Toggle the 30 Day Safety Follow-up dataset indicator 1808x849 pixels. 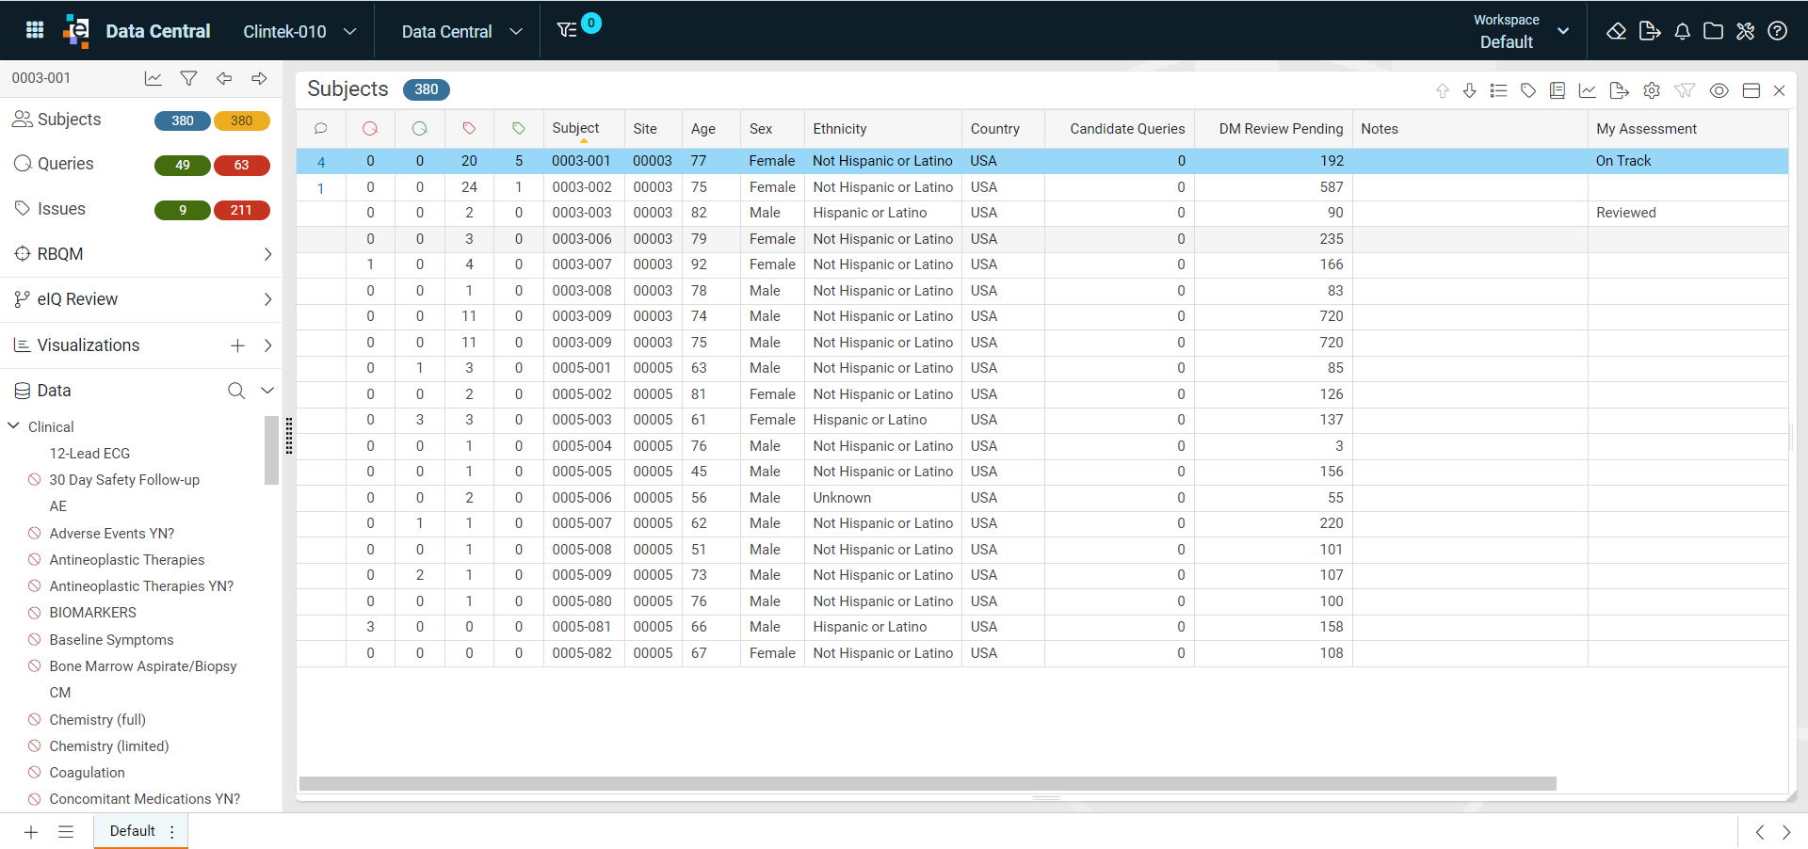35,480
